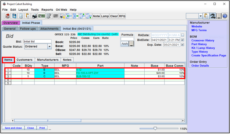The width and height of the screenshot is (230, 134).
Task: Click the filter funnel toolbar icon
Action: pyautogui.click(x=49, y=16)
